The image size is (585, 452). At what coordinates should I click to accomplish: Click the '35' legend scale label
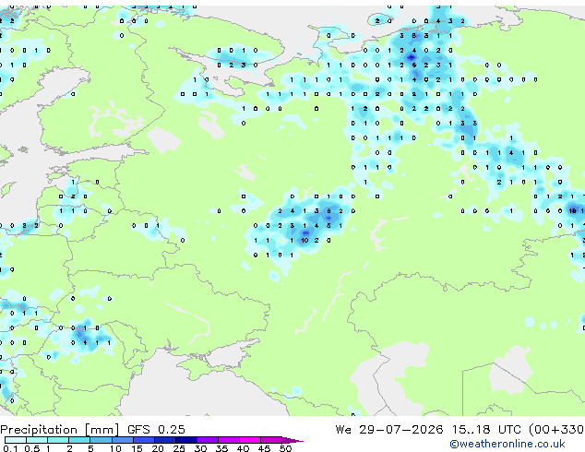[x=221, y=448]
